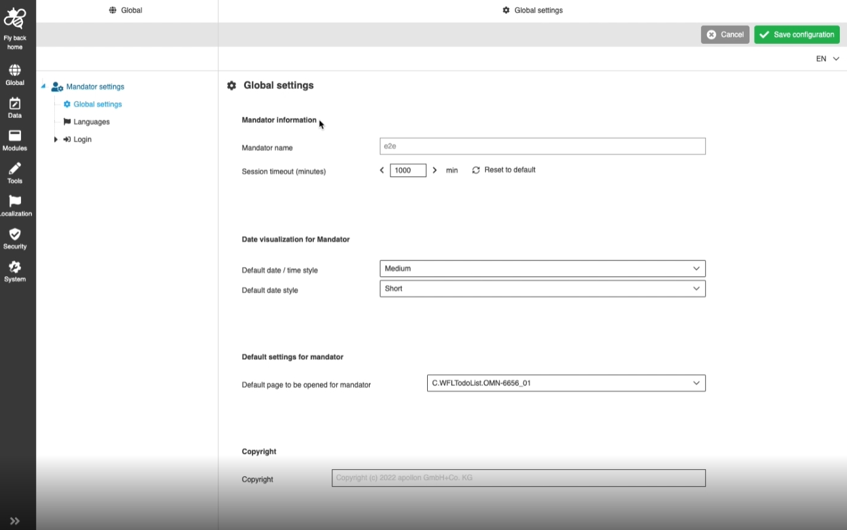This screenshot has height=530, width=847.
Task: Click the Cancel button
Action: 725,35
